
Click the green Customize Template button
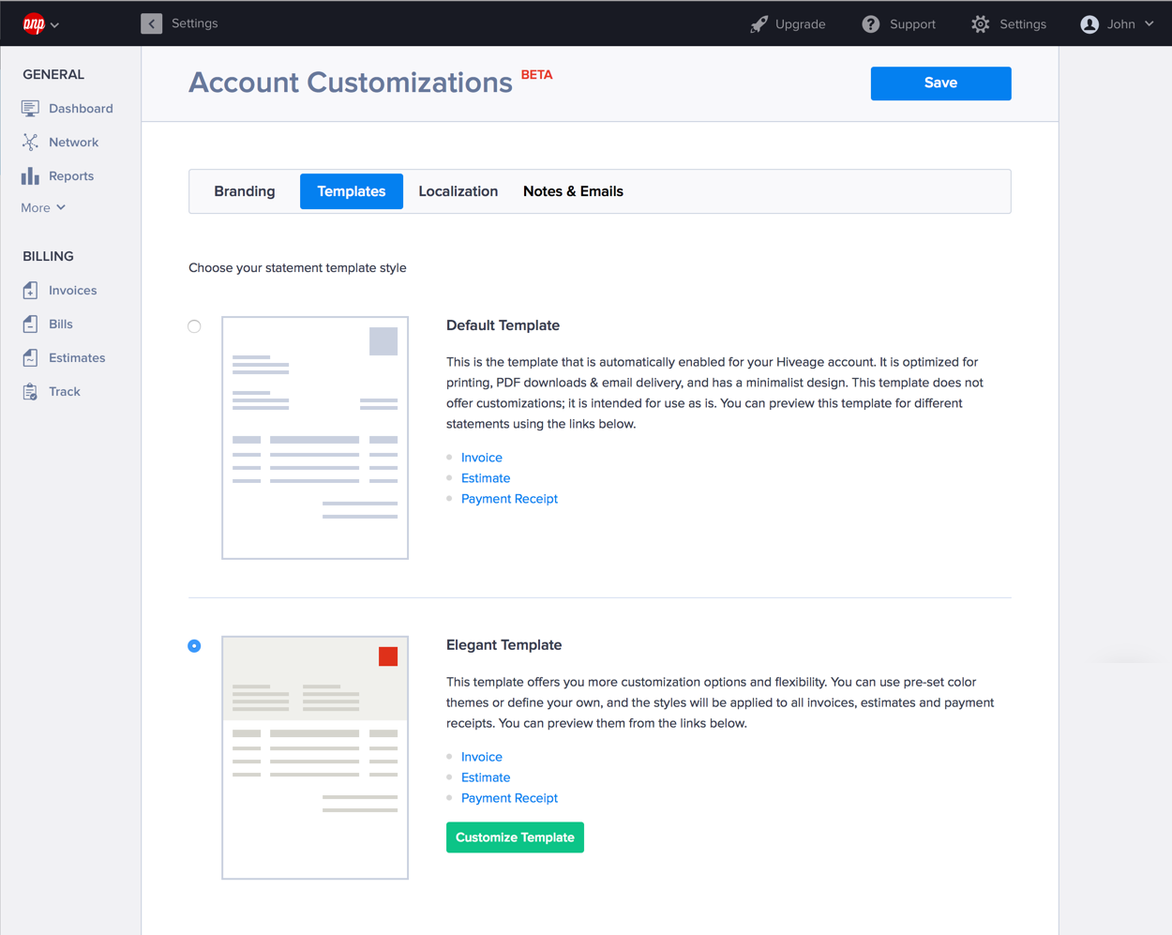click(x=515, y=837)
